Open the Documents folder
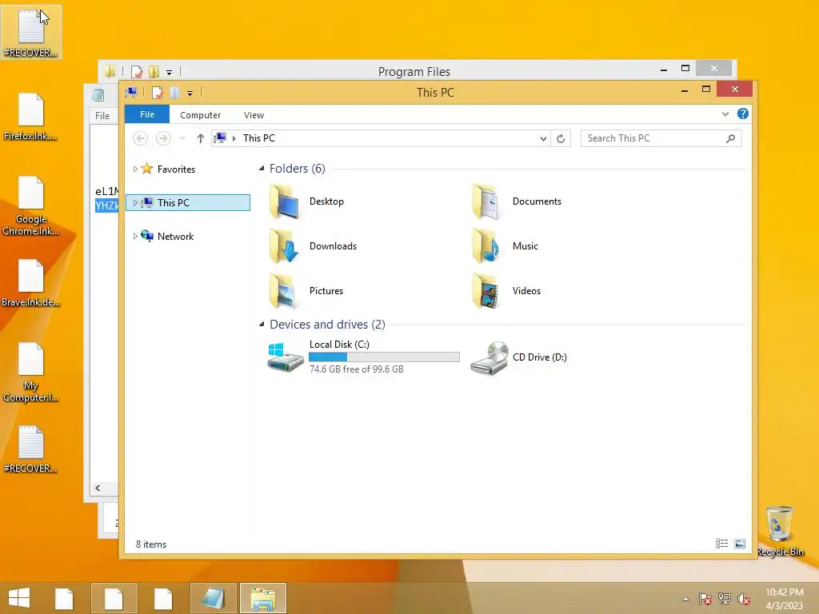The width and height of the screenshot is (819, 614). [x=517, y=201]
